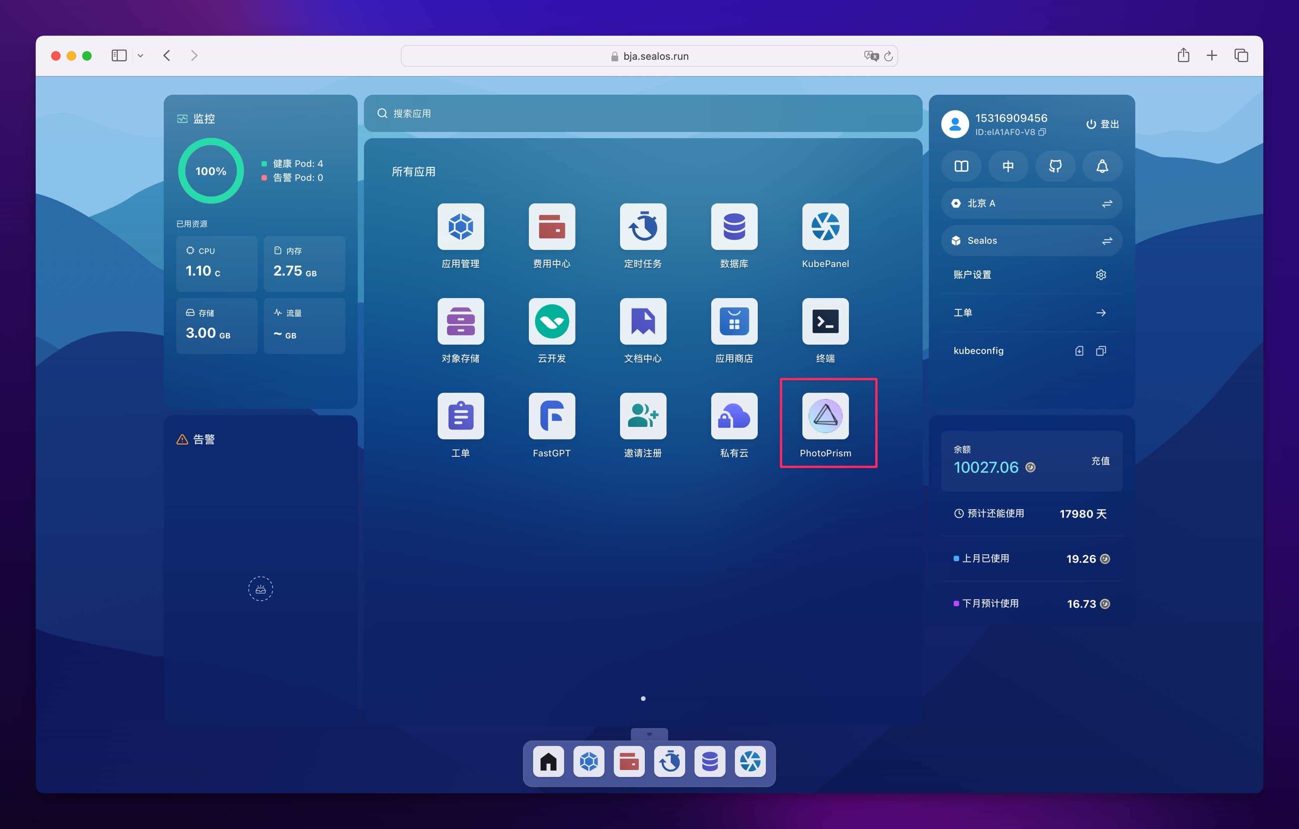Click 登出 to log out
This screenshot has width=1299, height=829.
pos(1102,124)
